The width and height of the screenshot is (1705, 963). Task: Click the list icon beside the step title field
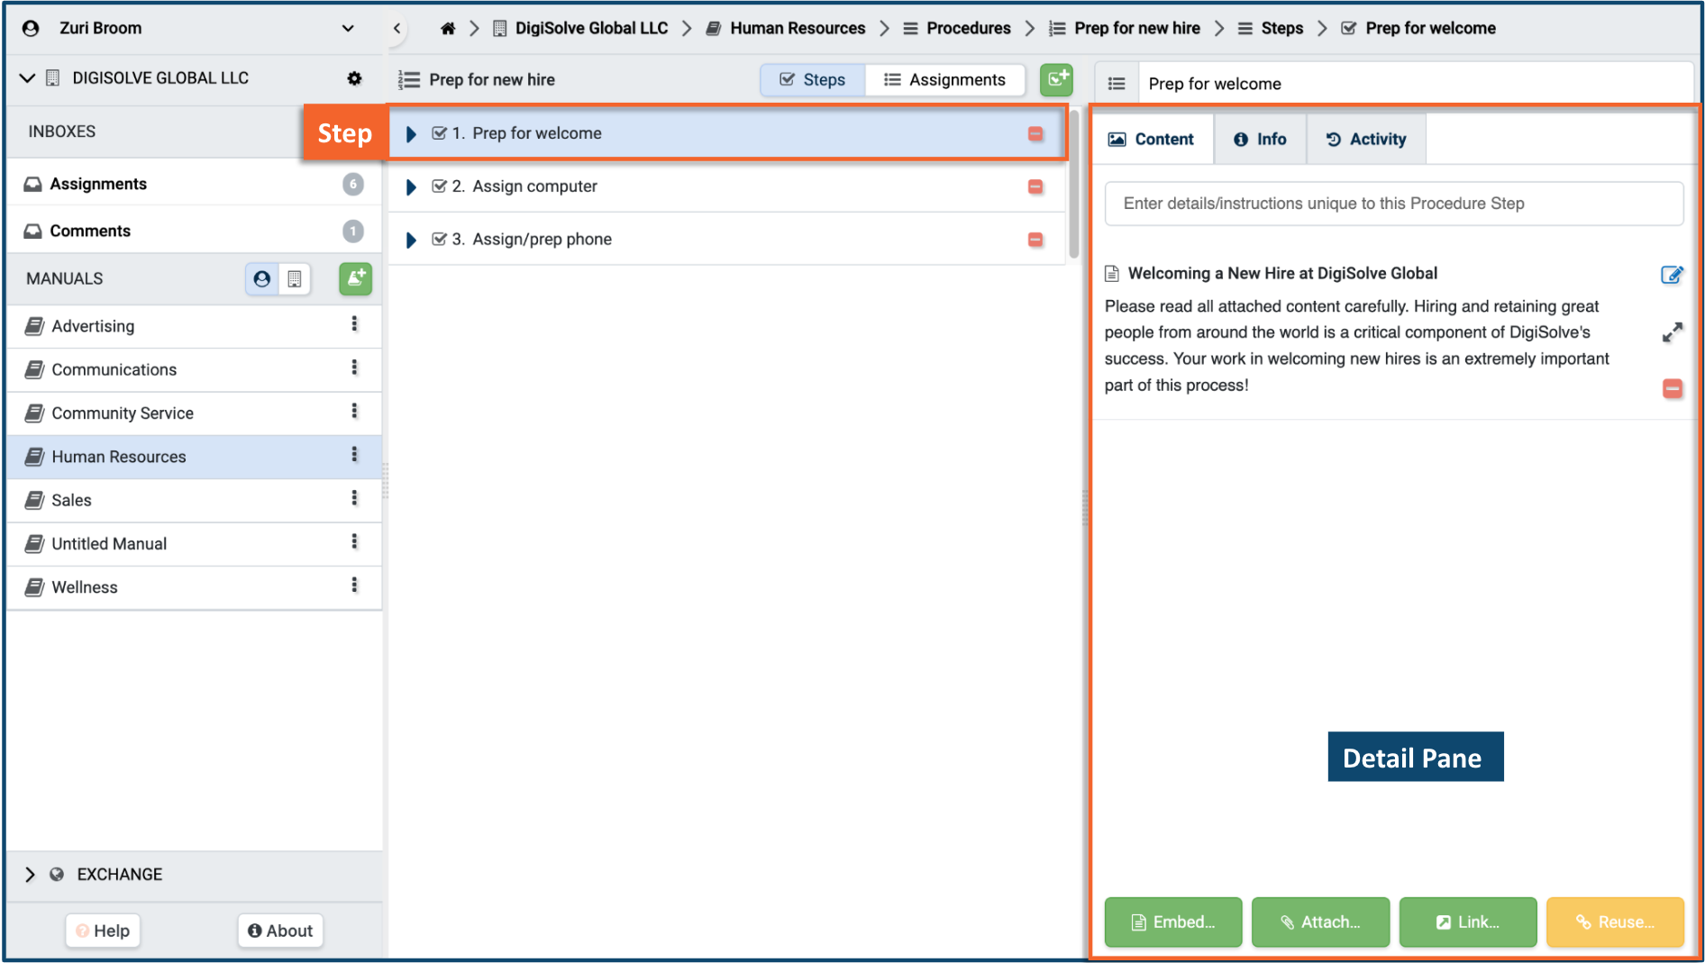[x=1117, y=84]
